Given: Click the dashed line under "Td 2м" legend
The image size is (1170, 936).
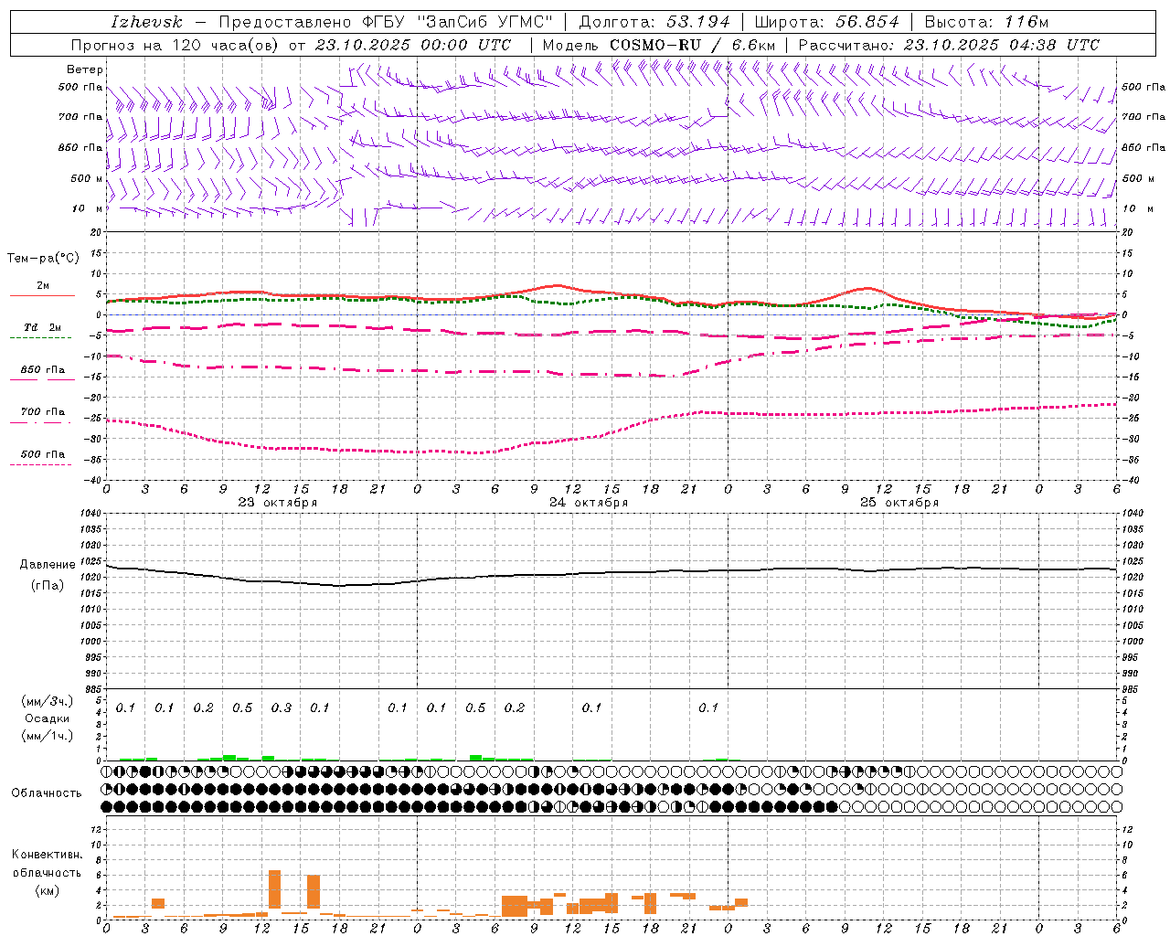Looking at the screenshot, I should click(40, 338).
